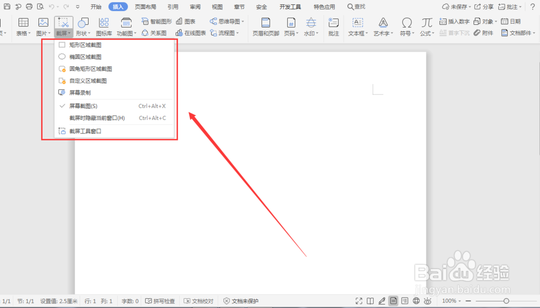This screenshot has width=540, height=308.
Task: Click the help question mark icon
Action: [532, 7]
